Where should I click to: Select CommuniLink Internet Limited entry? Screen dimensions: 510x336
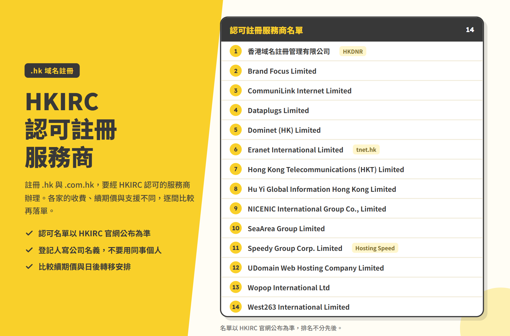pos(352,91)
